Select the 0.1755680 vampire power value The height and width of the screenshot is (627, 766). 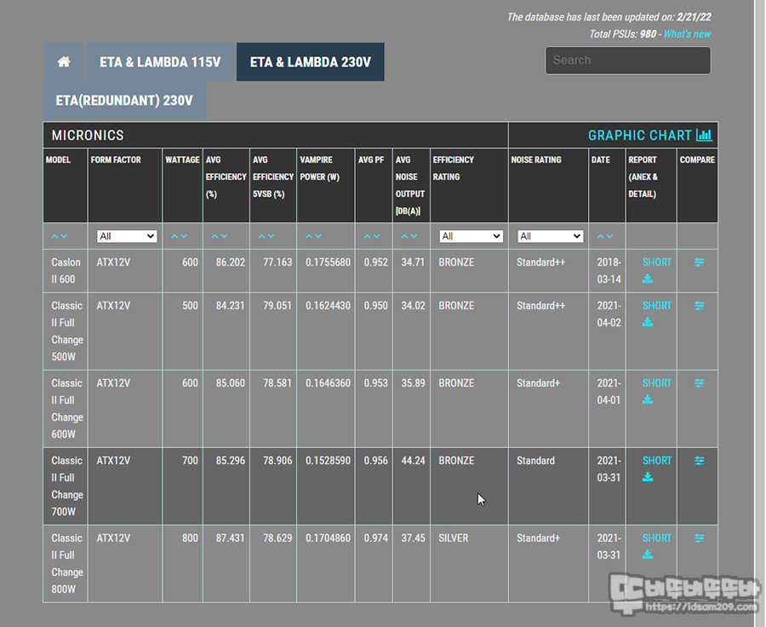coord(328,262)
